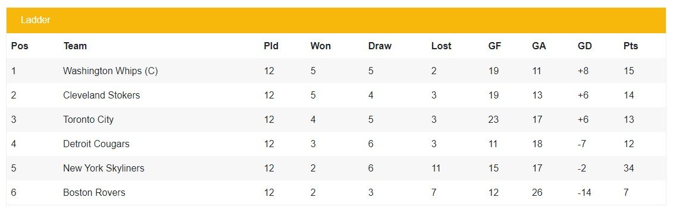Click the Pts column header
This screenshot has width=673, height=216.
[631, 46]
